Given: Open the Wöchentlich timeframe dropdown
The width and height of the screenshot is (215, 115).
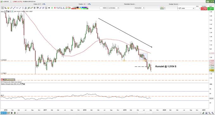Looking at the screenshot, I should (x=139, y=8).
